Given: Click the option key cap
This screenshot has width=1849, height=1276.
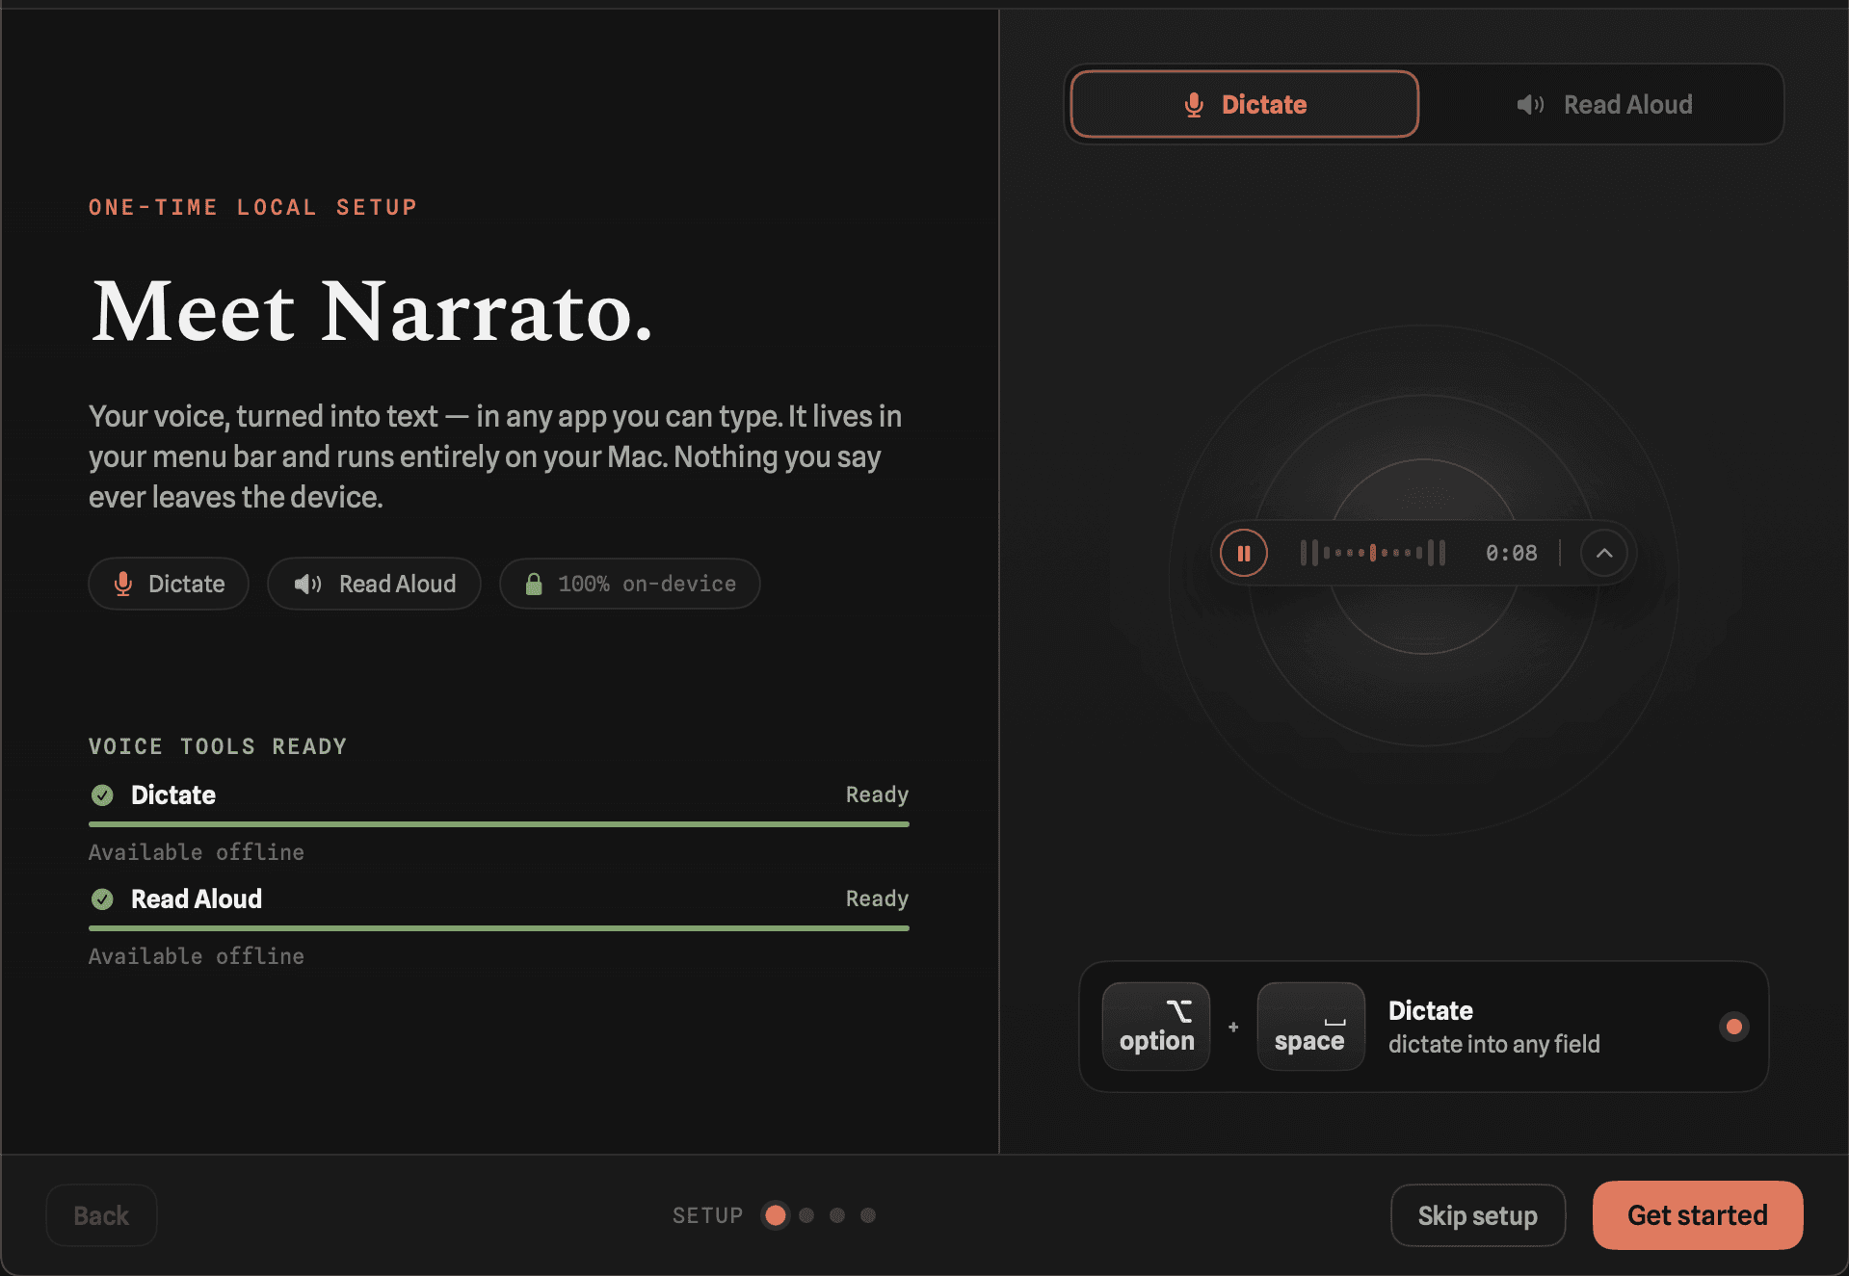Looking at the screenshot, I should [1156, 1027].
